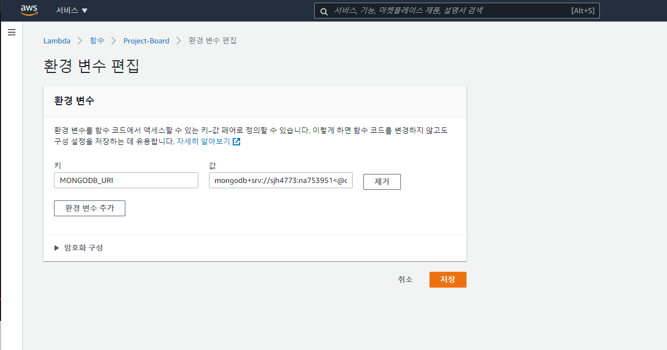Open the hamburger side navigation menu
This screenshot has width=667, height=350.
coord(12,33)
